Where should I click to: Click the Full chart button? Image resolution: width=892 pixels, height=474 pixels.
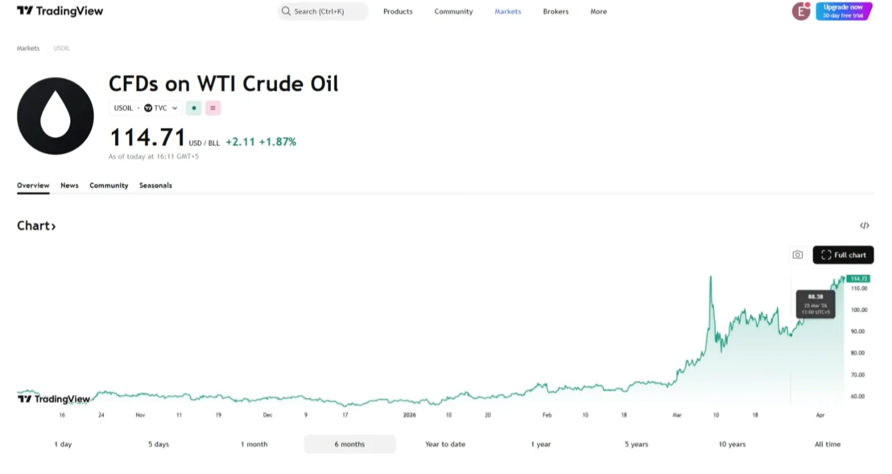point(843,255)
